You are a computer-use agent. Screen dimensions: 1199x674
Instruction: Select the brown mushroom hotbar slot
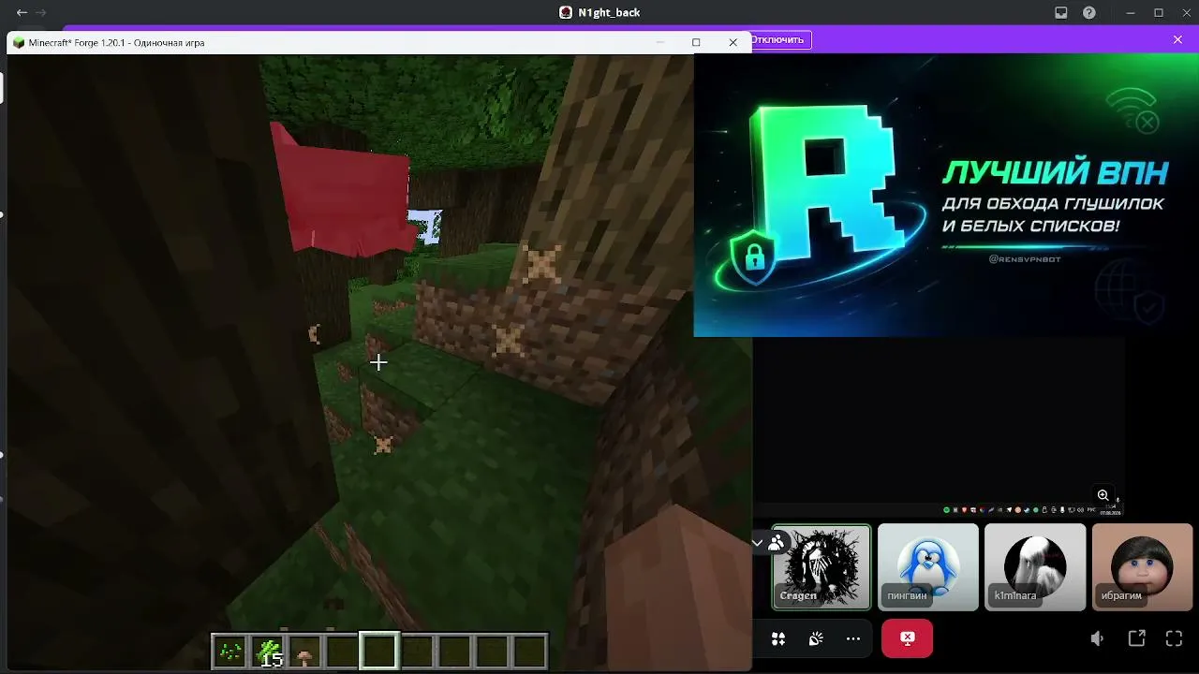click(304, 652)
